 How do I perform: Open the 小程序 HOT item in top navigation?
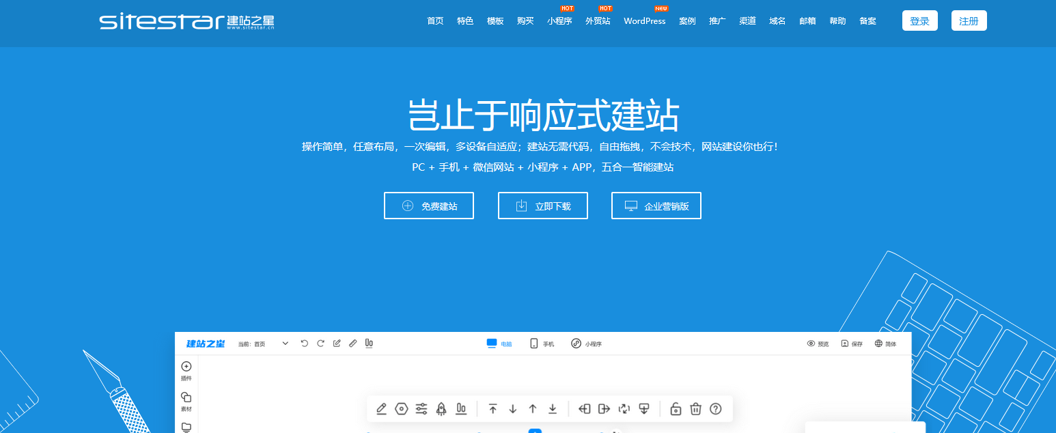pos(559,21)
